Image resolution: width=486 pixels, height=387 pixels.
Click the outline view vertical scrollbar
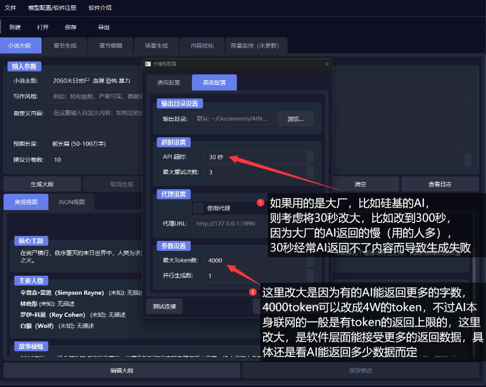pos(473,285)
